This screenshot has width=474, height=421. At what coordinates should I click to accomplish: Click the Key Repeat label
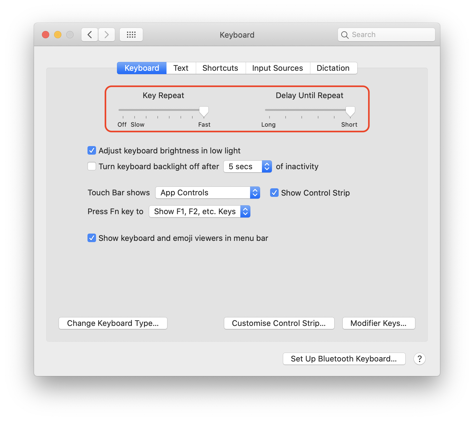click(163, 95)
